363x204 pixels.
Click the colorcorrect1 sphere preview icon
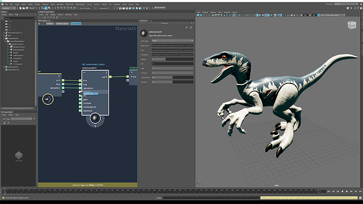click(x=95, y=118)
